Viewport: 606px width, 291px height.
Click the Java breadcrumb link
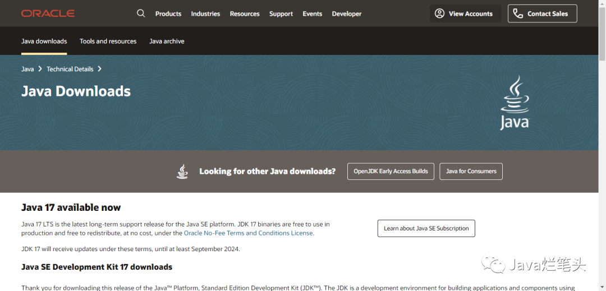[x=27, y=69]
